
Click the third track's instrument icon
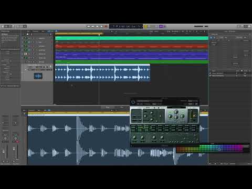click(x=26, y=46)
